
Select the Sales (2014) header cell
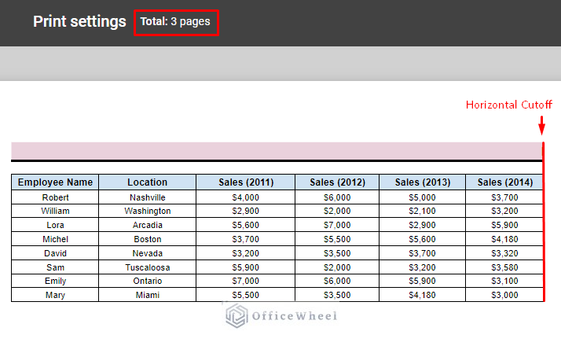(504, 182)
